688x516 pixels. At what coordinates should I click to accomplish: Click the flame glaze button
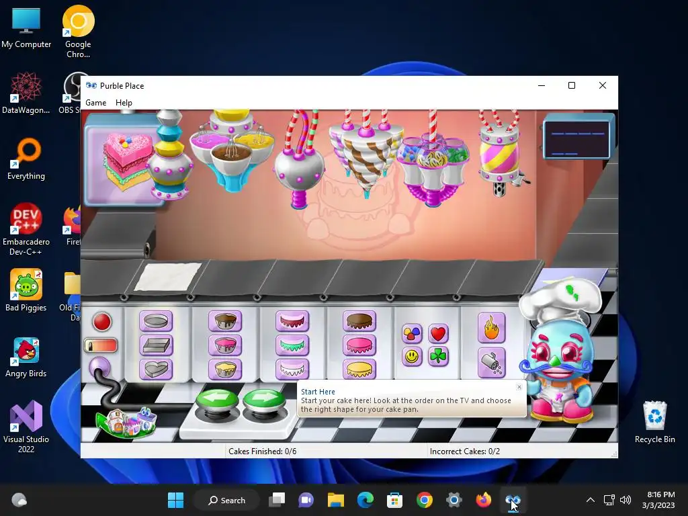pos(491,328)
